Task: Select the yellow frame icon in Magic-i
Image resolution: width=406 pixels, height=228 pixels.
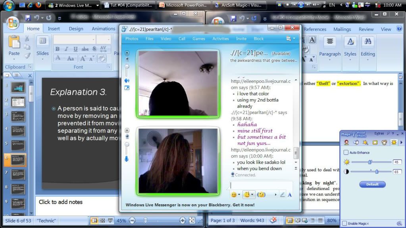Action: 375,142
